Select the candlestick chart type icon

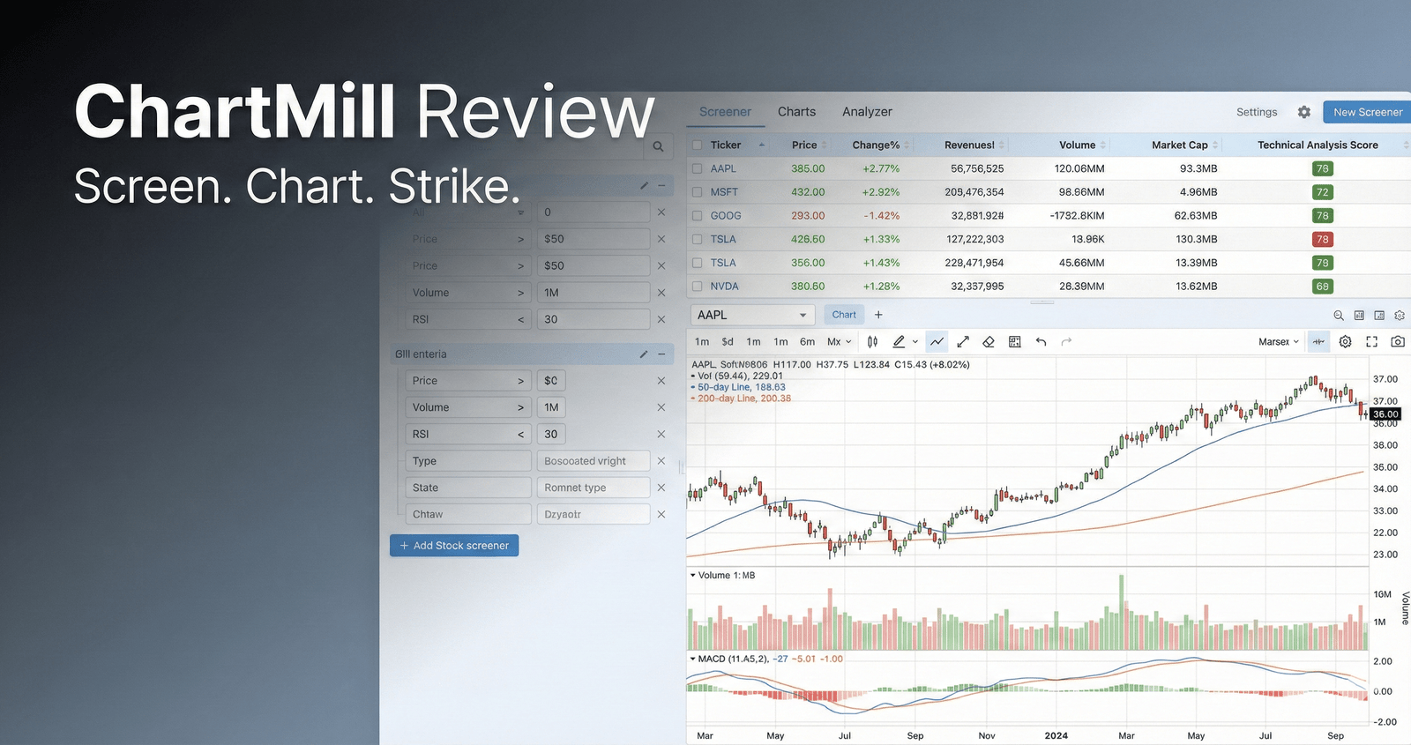tap(872, 342)
